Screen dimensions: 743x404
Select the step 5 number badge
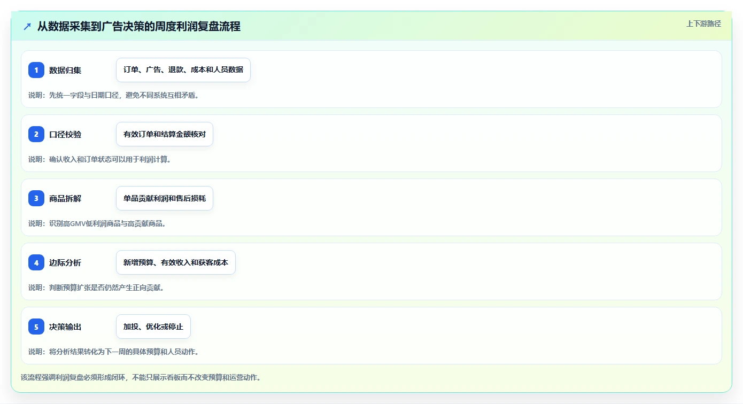(36, 327)
